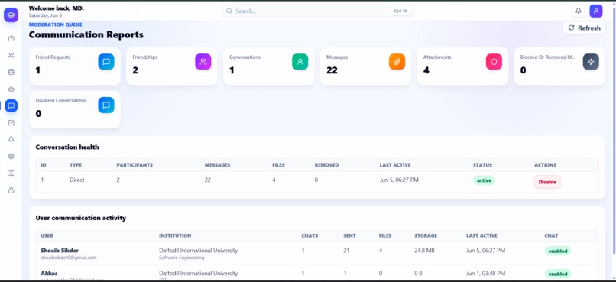
Task: Click the LAST ACTIVE header in Conversation health
Action: click(395, 165)
